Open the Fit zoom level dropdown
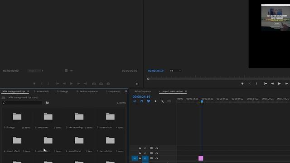Viewport: 290px width, 163px height. click(175, 71)
